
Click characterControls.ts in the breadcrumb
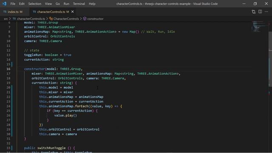(x=31, y=19)
